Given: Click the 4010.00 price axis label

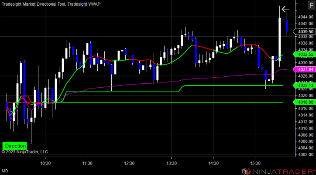Looking at the screenshot, I should 306,128.
